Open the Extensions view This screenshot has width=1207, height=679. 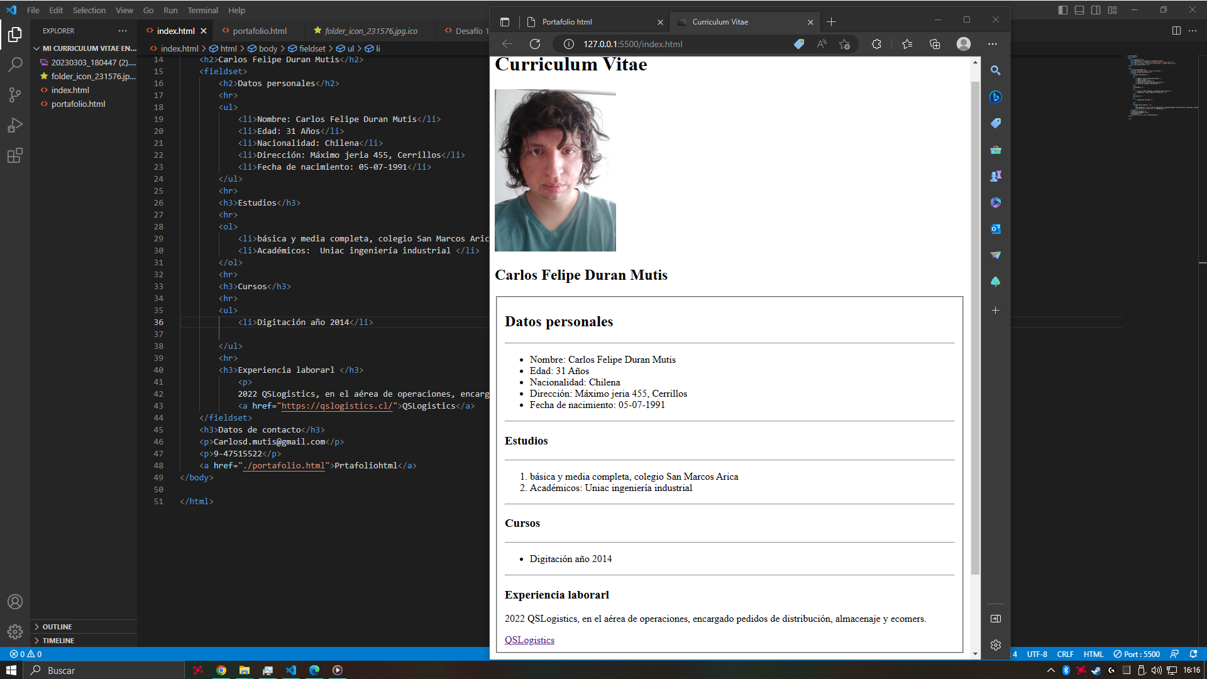[x=15, y=156]
